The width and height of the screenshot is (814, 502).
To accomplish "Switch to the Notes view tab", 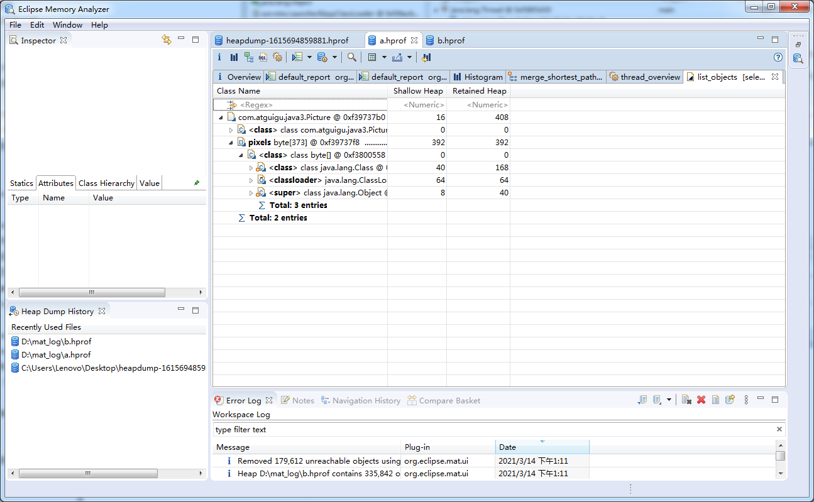I will click(x=297, y=400).
